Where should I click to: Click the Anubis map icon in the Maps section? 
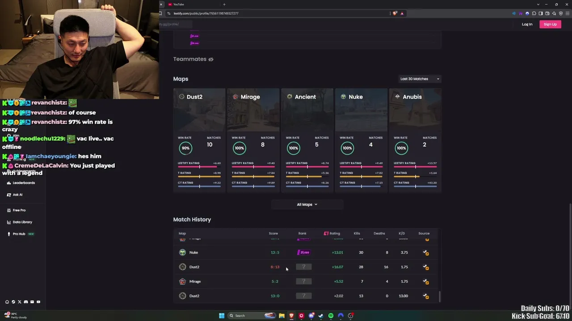397,97
